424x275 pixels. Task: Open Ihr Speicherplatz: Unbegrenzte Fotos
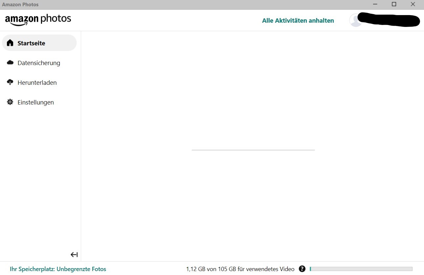58,269
